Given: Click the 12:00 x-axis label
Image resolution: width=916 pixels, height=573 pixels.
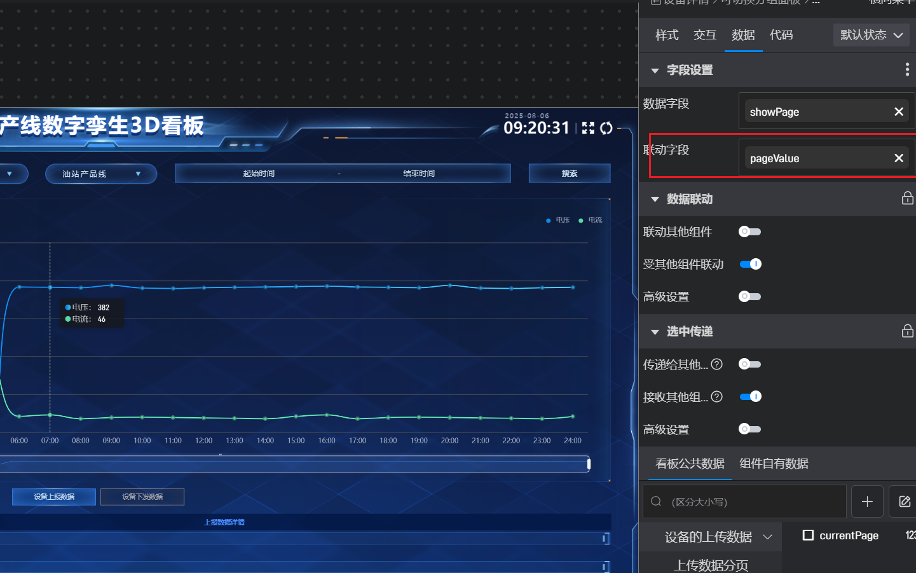Looking at the screenshot, I should click(203, 441).
